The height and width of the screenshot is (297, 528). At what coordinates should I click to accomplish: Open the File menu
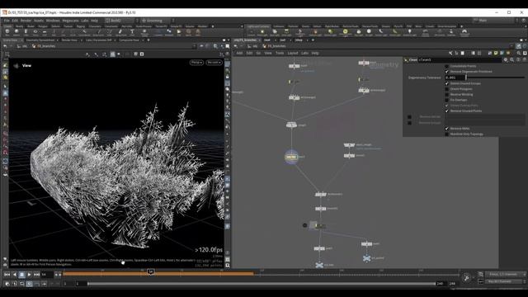pyautogui.click(x=7, y=21)
